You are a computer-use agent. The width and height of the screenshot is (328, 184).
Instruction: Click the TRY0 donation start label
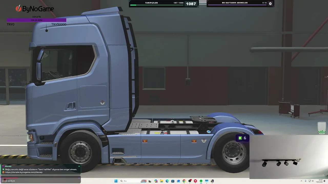coord(11,25)
